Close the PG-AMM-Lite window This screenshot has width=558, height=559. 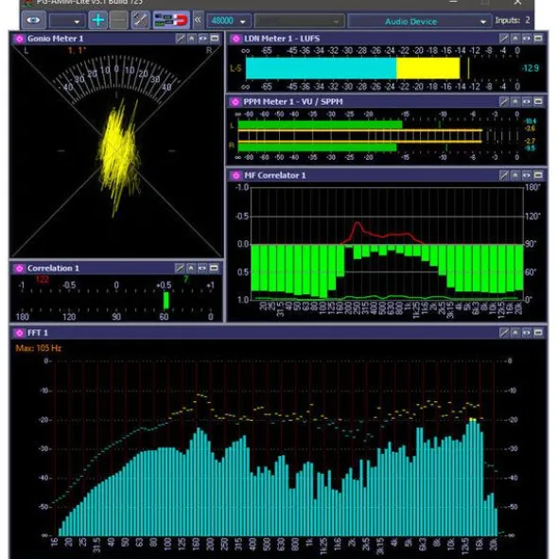517,2
